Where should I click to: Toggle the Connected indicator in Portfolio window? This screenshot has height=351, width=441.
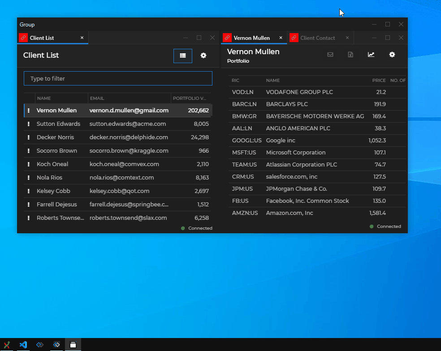point(385,226)
